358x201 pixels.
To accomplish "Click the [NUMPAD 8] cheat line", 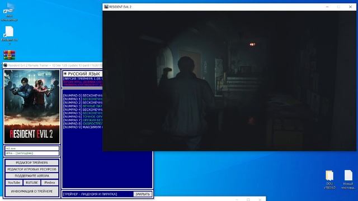I will coord(83,123).
